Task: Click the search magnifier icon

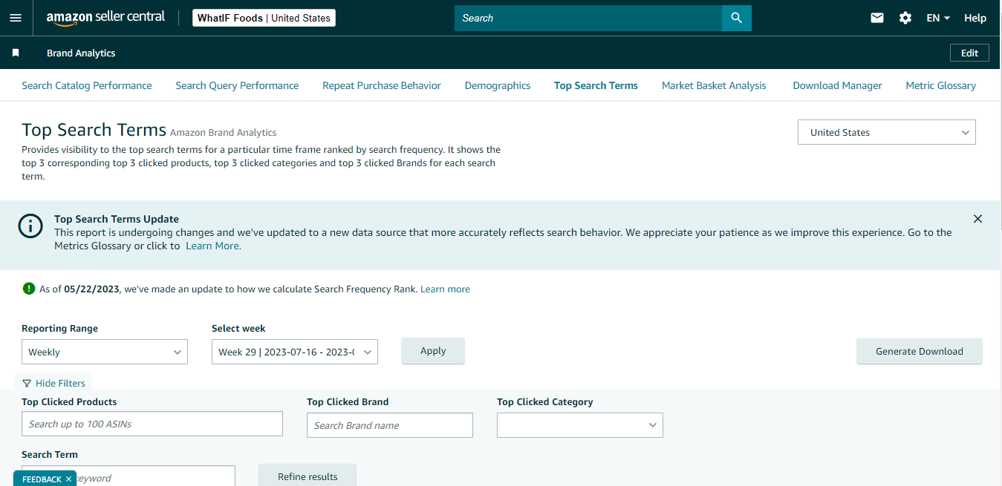Action: click(736, 17)
